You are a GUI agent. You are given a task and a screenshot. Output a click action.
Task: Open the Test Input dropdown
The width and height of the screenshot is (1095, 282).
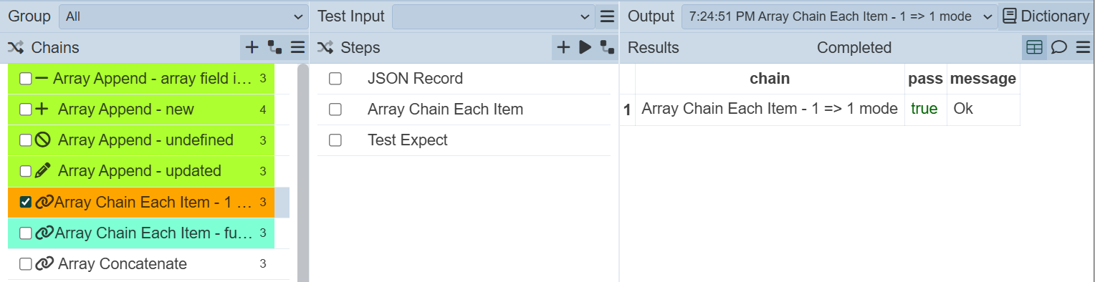[x=493, y=16]
